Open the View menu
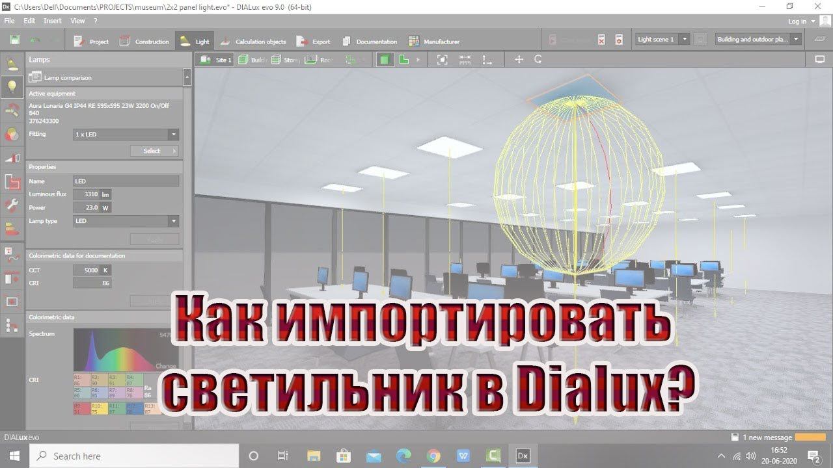Screen dimensions: 833x468 (77, 21)
